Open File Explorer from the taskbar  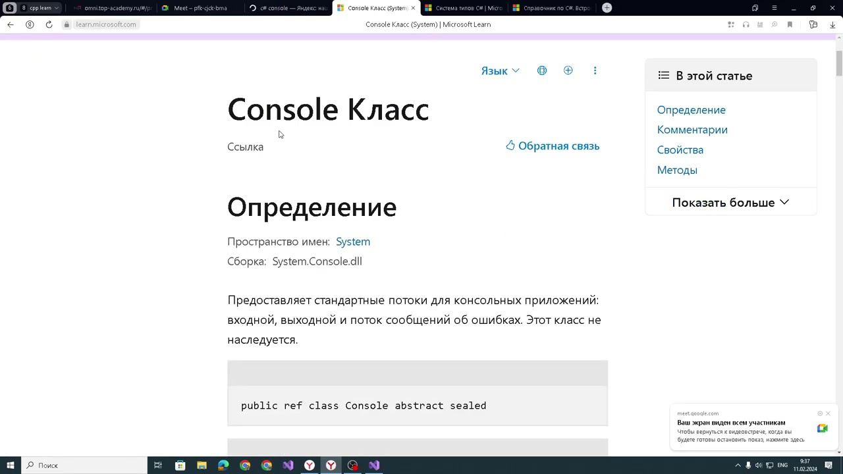pos(202,465)
